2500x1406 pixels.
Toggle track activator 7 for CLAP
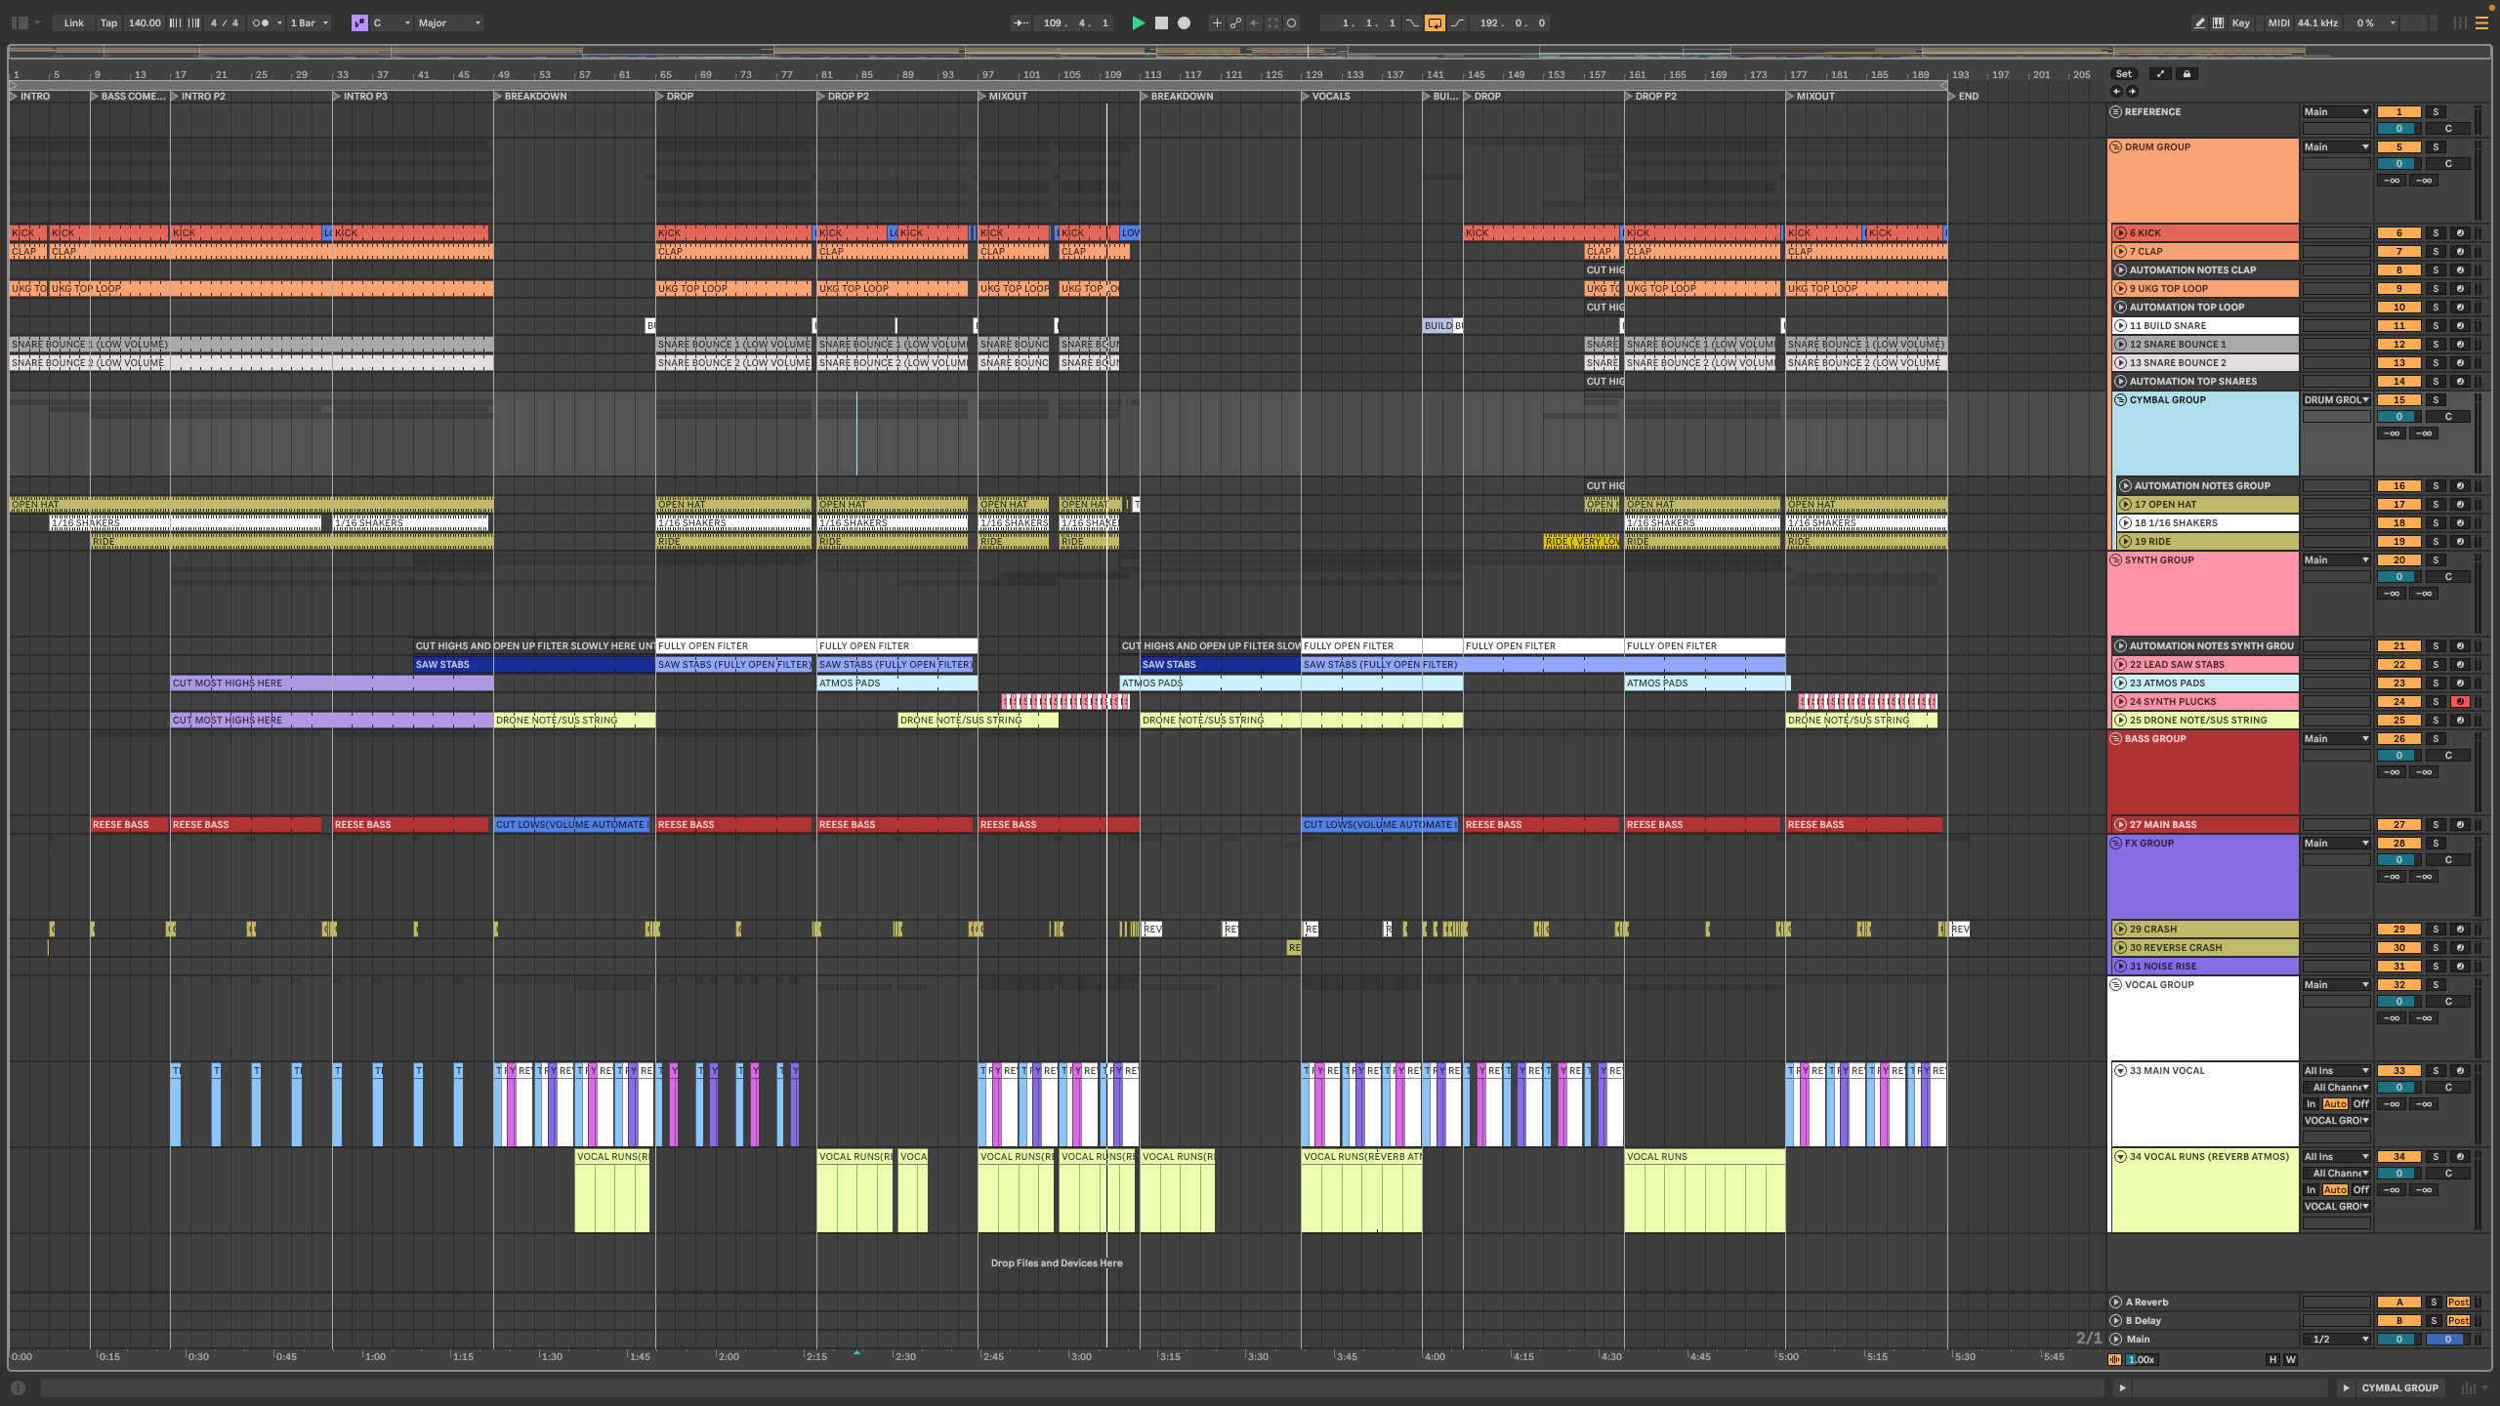pos(2398,252)
